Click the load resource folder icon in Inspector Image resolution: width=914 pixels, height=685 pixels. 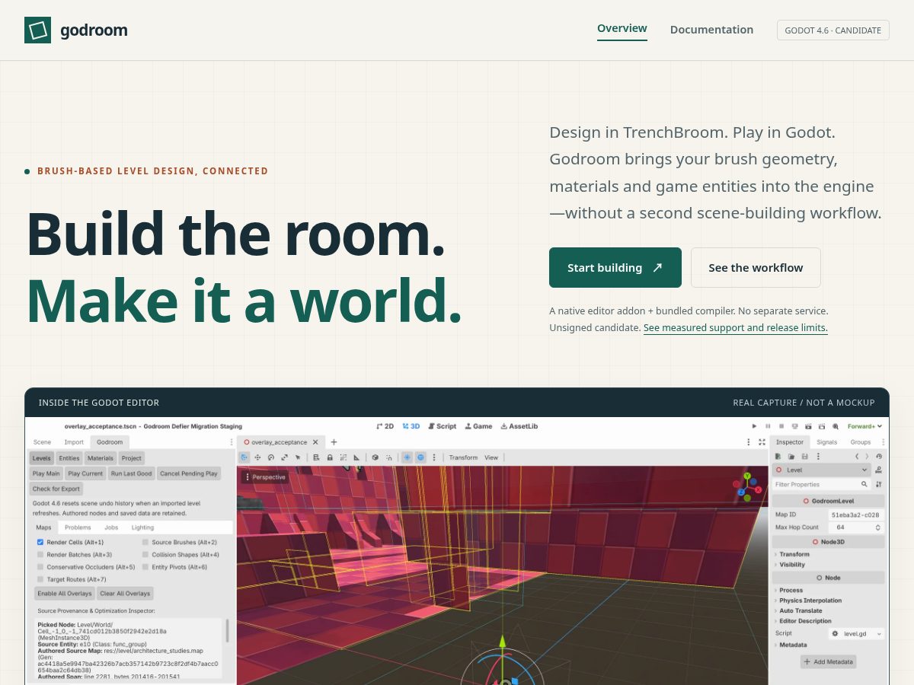[791, 457]
